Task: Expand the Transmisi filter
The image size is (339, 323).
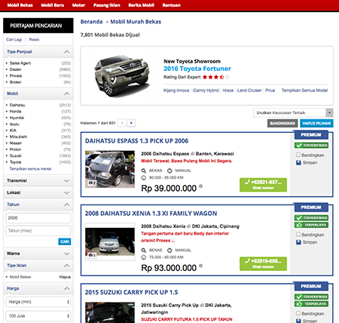Action: [x=38, y=180]
